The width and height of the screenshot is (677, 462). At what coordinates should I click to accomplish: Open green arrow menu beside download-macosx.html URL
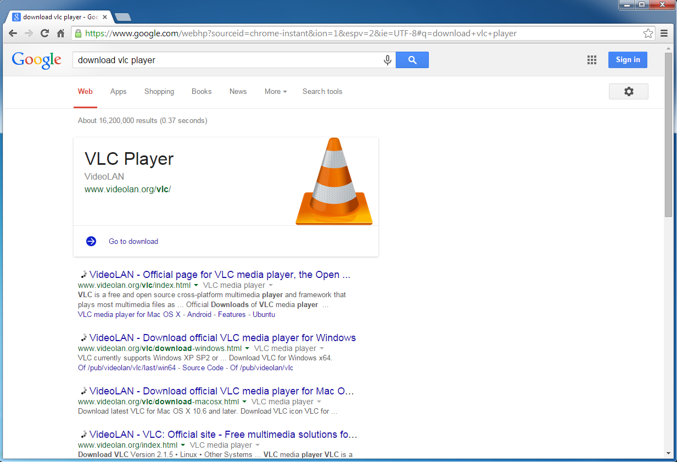[244, 402]
